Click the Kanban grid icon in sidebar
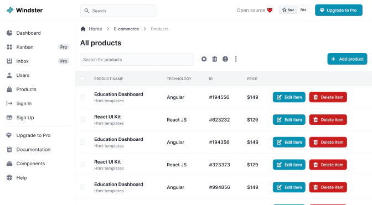The width and height of the screenshot is (372, 205). coord(9,47)
